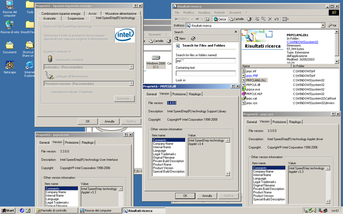Screen dimensions: 343x214
Task: Click the Up folder toolbar icon
Action: coord(207,19)
